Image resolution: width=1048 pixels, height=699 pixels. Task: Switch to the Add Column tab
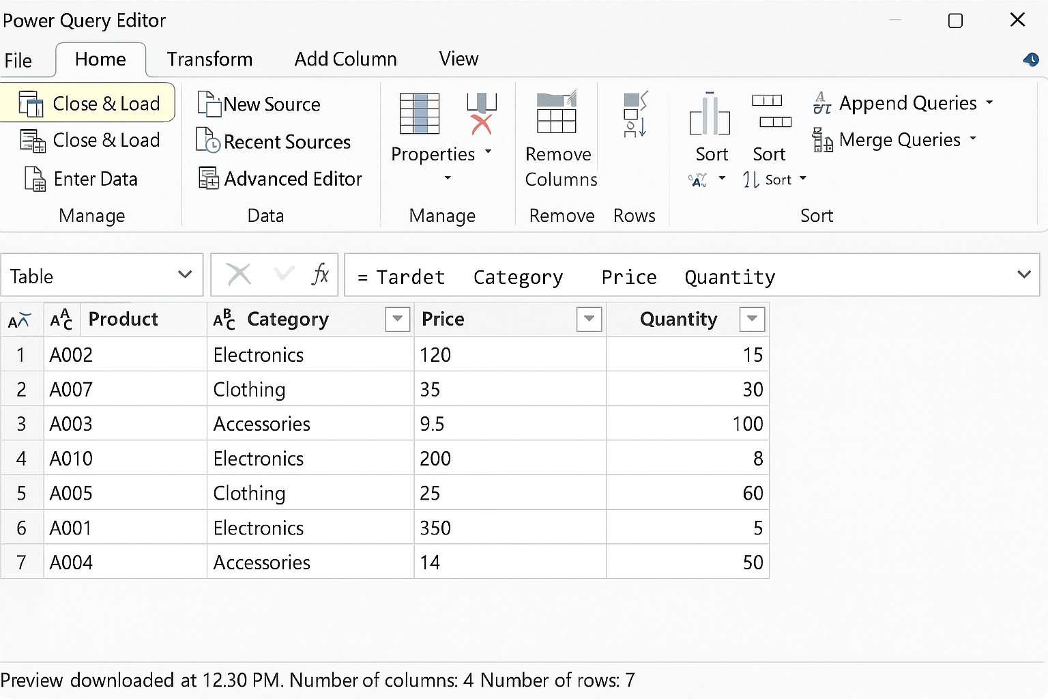point(345,59)
